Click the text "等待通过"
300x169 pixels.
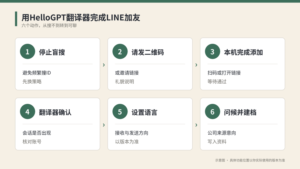[217, 81]
